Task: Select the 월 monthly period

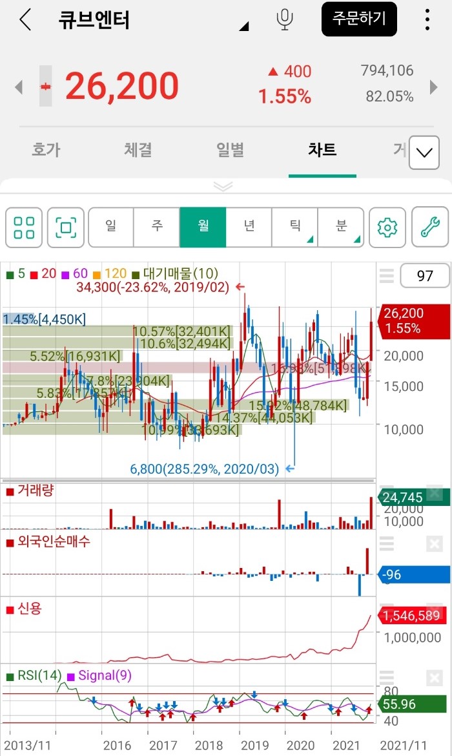Action: (203, 227)
